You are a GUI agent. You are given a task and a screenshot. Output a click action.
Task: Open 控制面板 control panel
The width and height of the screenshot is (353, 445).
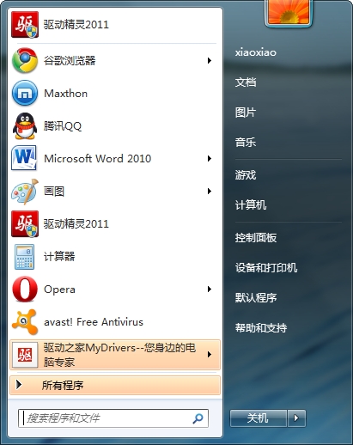pyautogui.click(x=256, y=238)
